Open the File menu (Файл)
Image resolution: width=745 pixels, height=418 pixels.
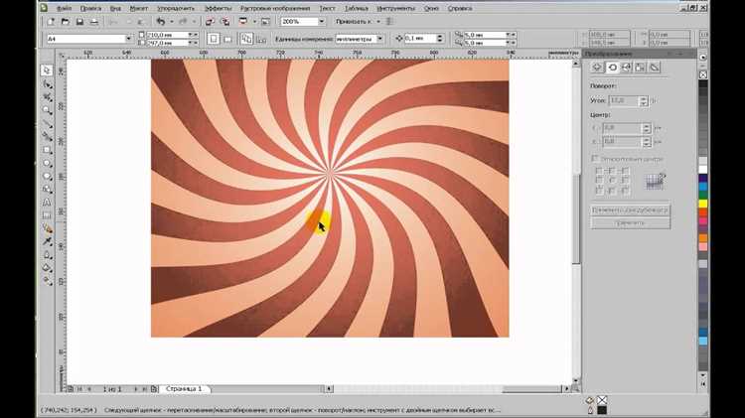[x=65, y=8]
